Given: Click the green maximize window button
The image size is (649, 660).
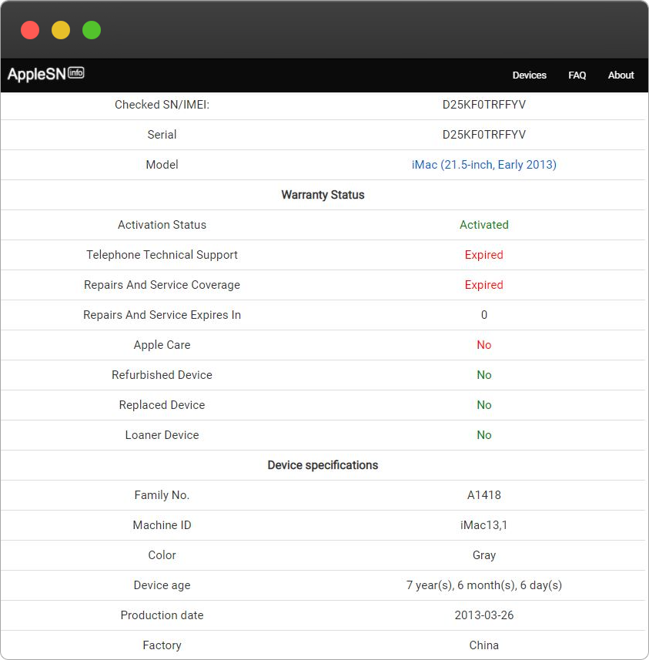Looking at the screenshot, I should click(x=92, y=30).
